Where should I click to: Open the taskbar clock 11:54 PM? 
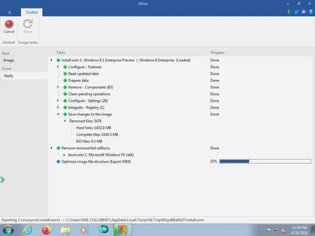tap(299, 230)
